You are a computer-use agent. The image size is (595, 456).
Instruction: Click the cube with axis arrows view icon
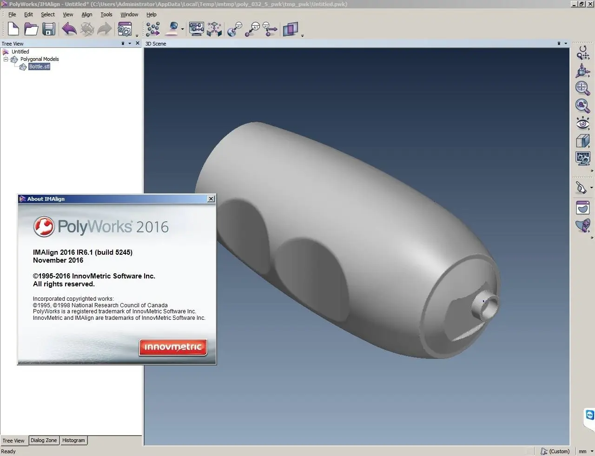point(582,70)
